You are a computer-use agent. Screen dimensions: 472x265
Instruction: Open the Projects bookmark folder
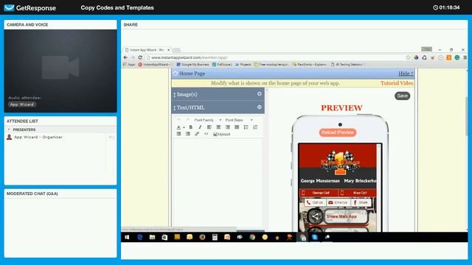[x=243, y=64]
